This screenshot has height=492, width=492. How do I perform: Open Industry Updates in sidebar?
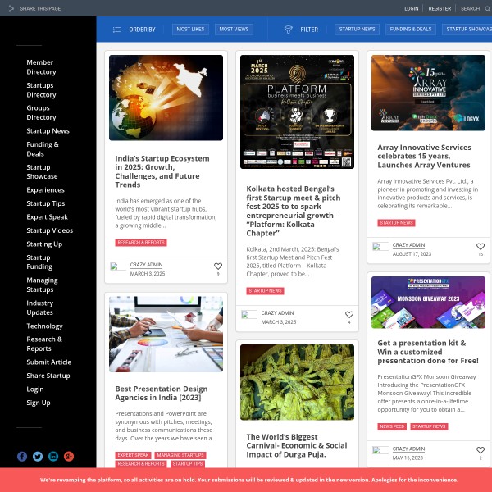(x=40, y=307)
